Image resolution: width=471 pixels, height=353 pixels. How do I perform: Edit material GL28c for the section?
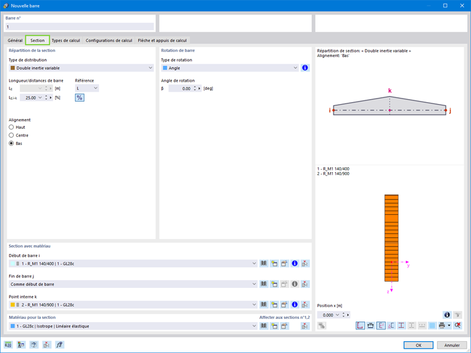[x=284, y=326]
